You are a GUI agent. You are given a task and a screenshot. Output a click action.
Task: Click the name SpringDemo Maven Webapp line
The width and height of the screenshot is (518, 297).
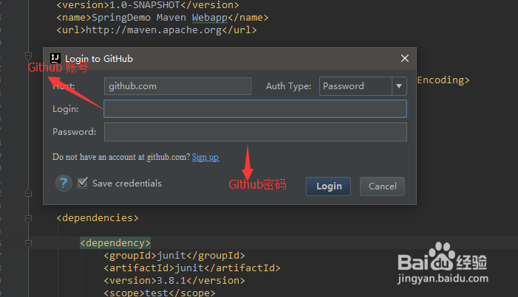point(163,18)
